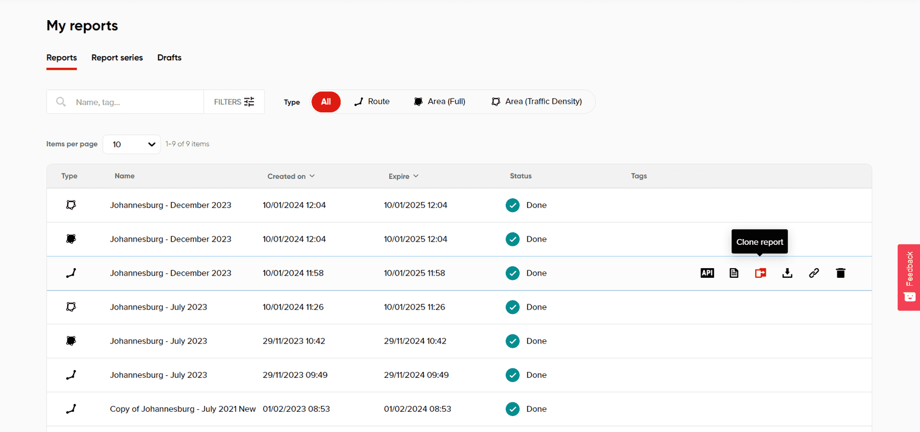Screen dimensions: 920x432
Task: Download the Johannesburg December route report
Action: (787, 273)
